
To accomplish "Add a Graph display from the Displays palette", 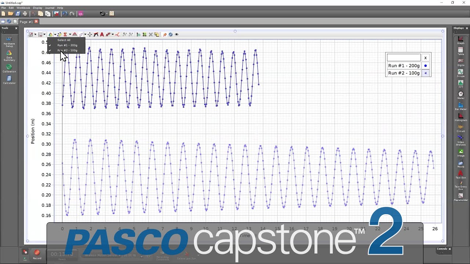I will 460,40.
